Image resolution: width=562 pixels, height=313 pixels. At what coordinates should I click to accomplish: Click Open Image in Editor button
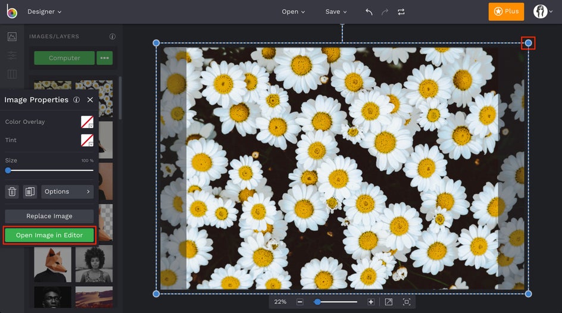(x=49, y=235)
